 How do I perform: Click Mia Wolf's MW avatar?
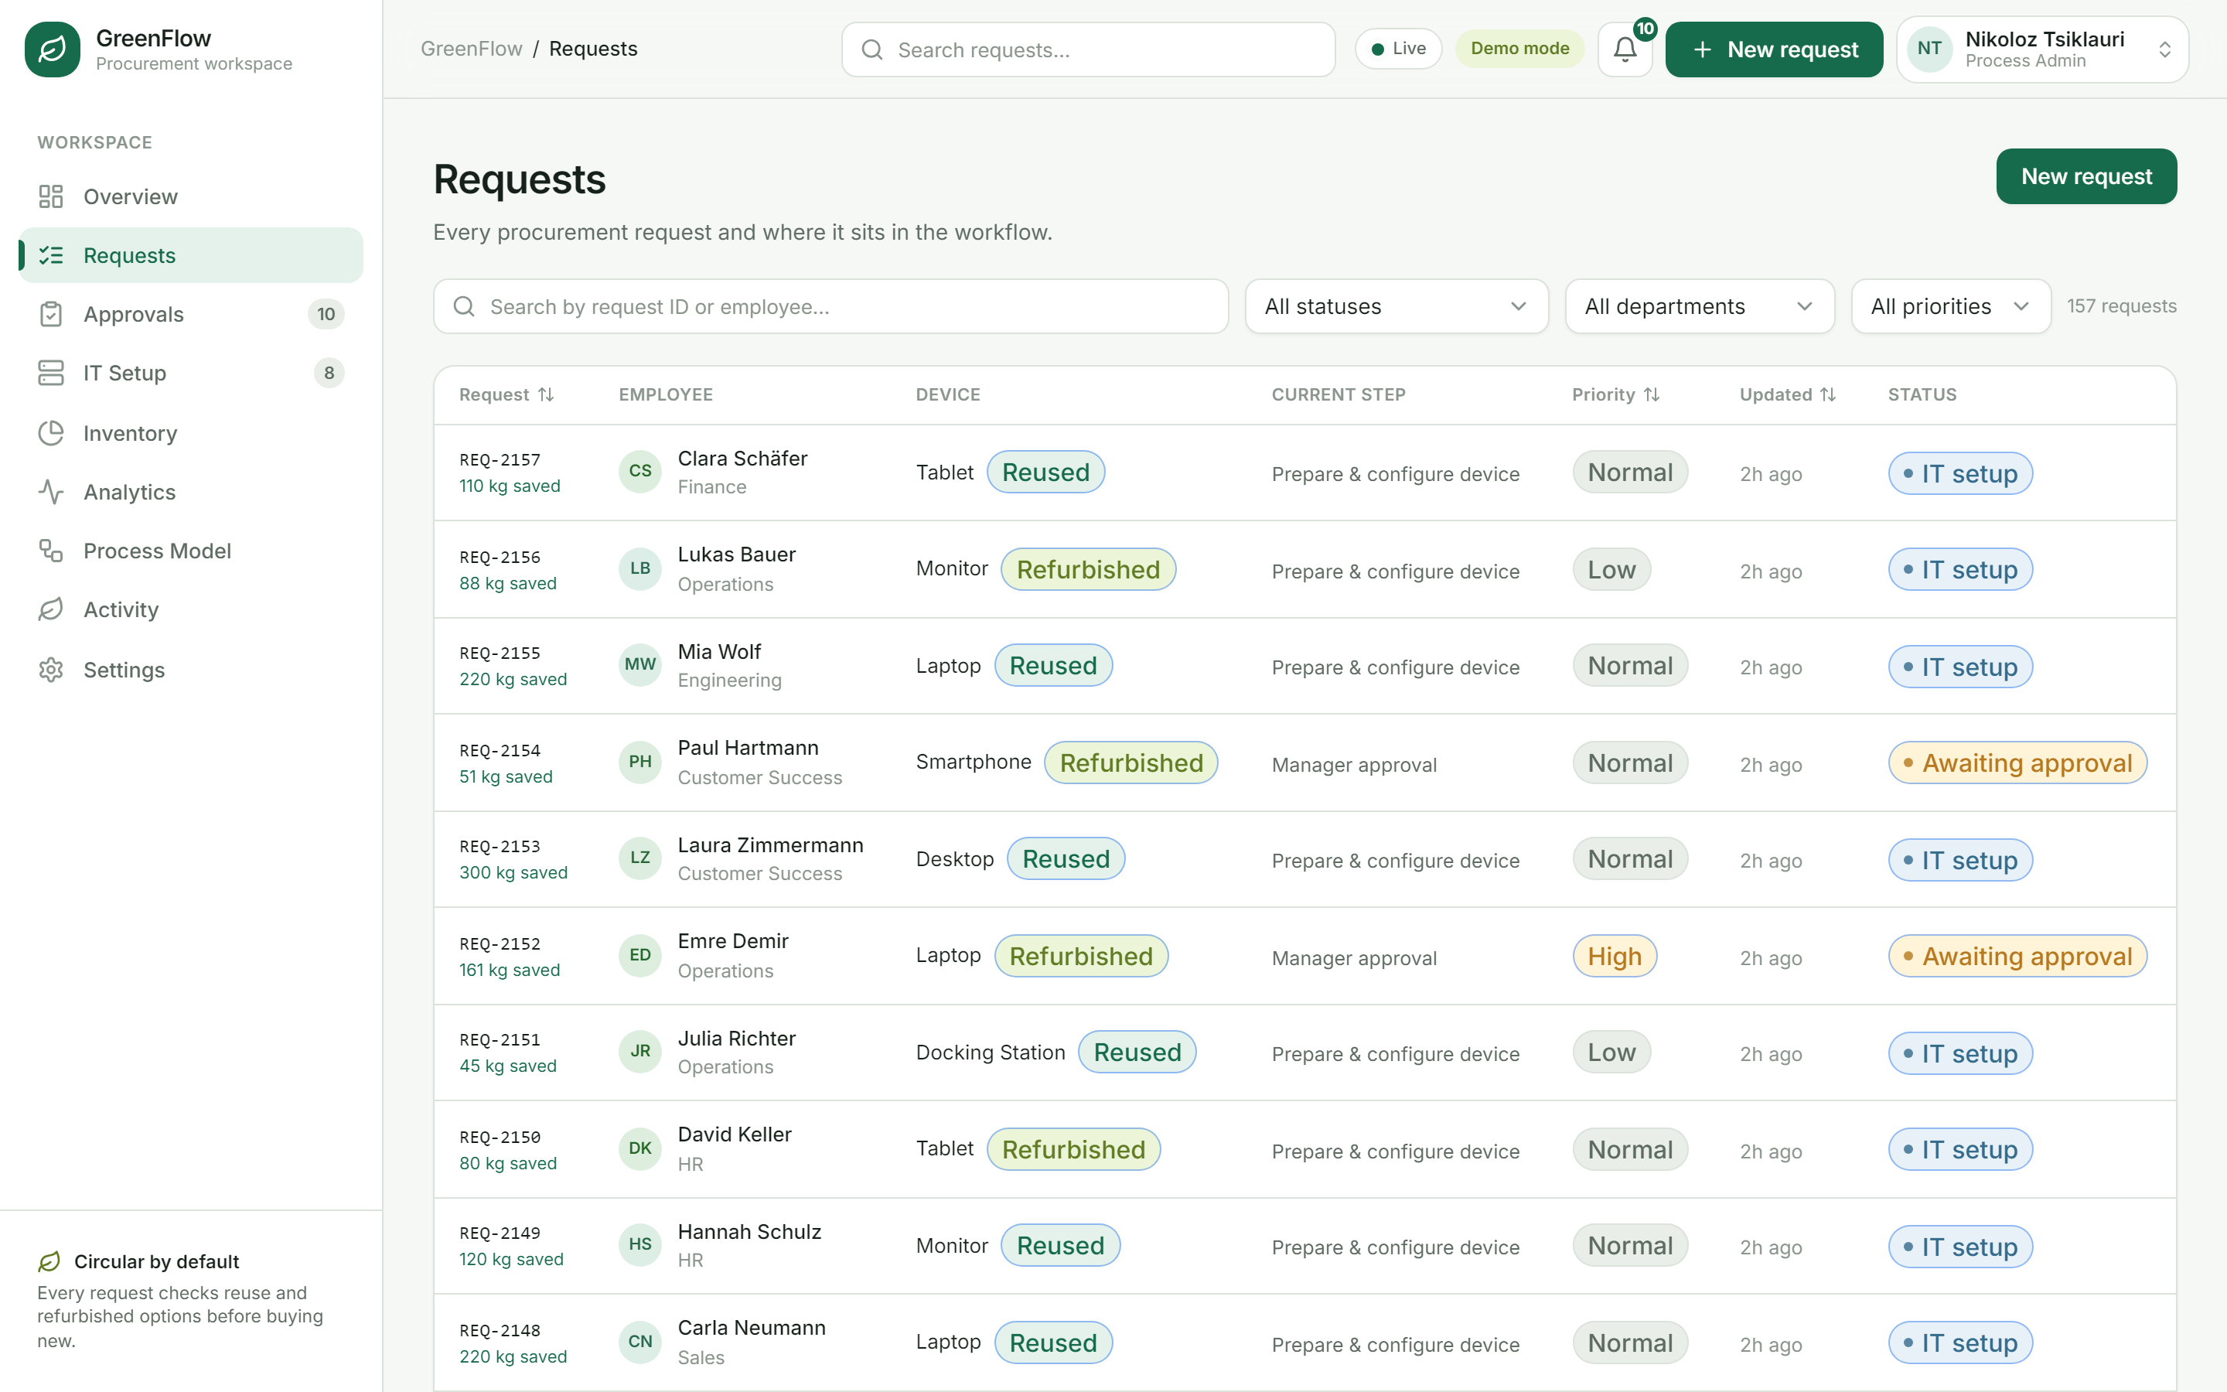pos(640,665)
